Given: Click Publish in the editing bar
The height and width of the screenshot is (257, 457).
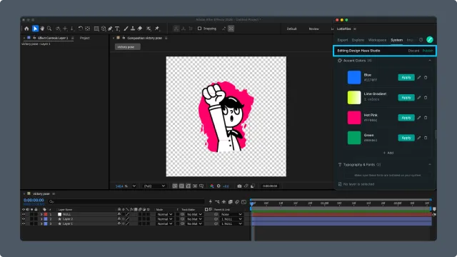Looking at the screenshot, I should [x=428, y=51].
